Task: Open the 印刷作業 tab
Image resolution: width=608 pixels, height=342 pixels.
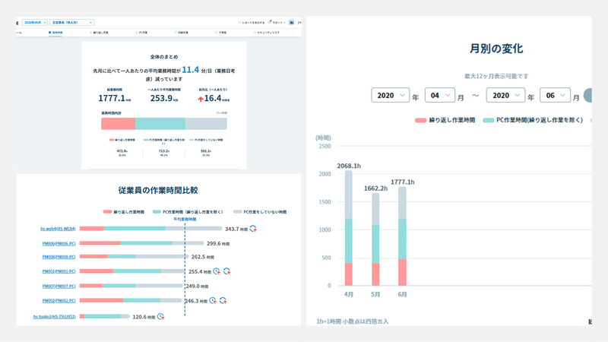Action: (182, 33)
